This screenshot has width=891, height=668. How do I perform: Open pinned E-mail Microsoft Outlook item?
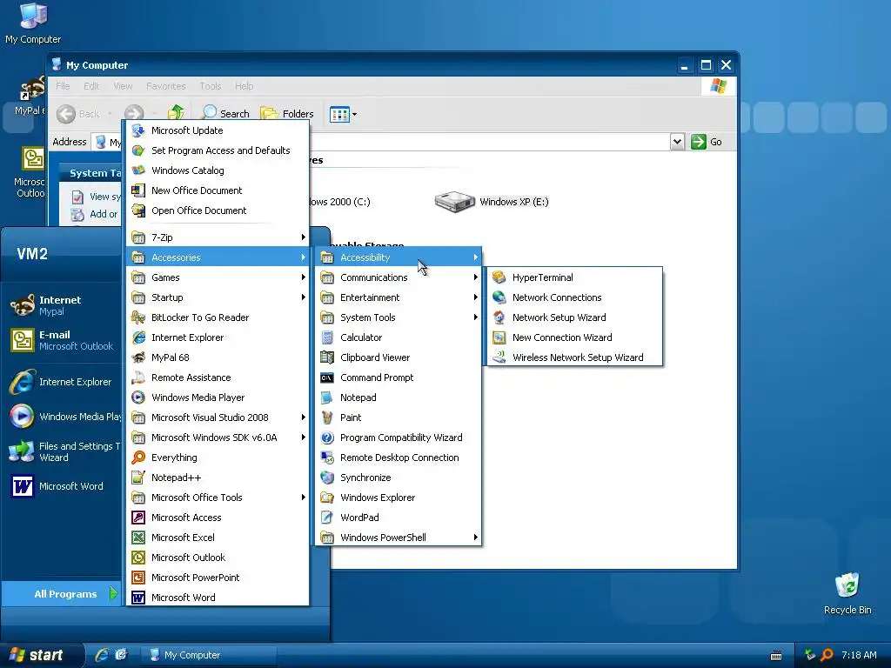[x=63, y=340]
